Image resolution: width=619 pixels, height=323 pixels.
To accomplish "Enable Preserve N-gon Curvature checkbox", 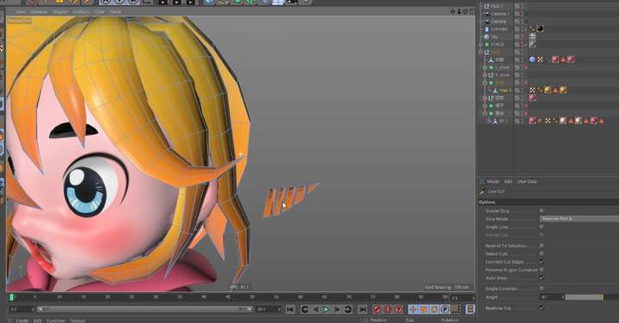I will pos(542,270).
